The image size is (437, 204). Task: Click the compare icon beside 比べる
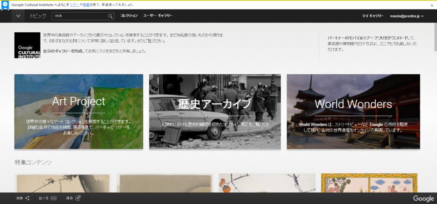[x=54, y=198]
